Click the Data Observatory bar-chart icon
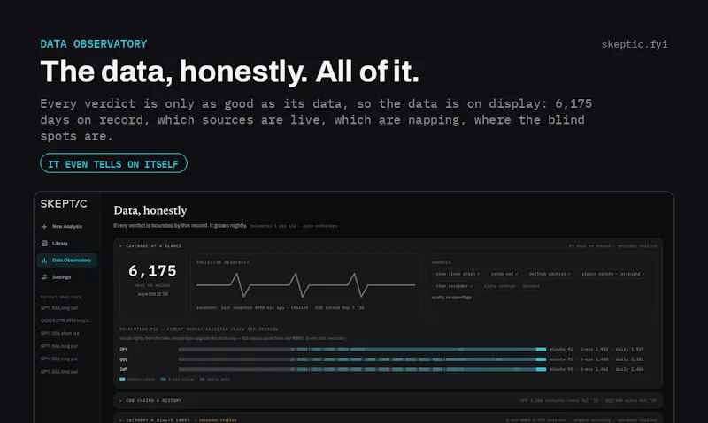 pos(44,261)
